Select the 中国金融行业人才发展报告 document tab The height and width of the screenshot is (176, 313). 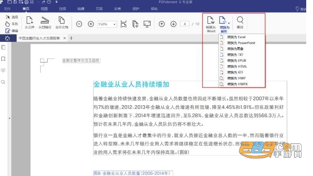coord(39,38)
